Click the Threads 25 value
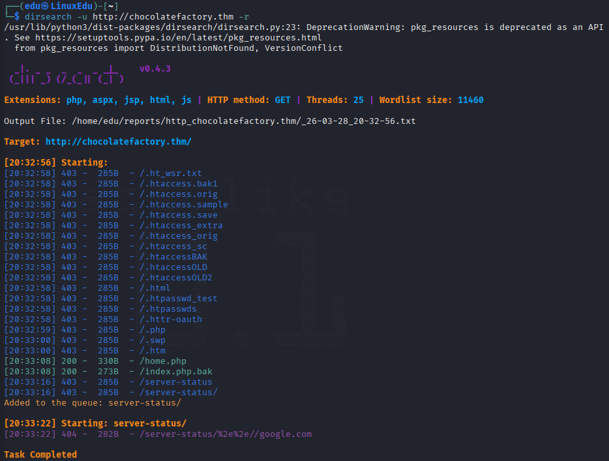The image size is (609, 461). [358, 100]
